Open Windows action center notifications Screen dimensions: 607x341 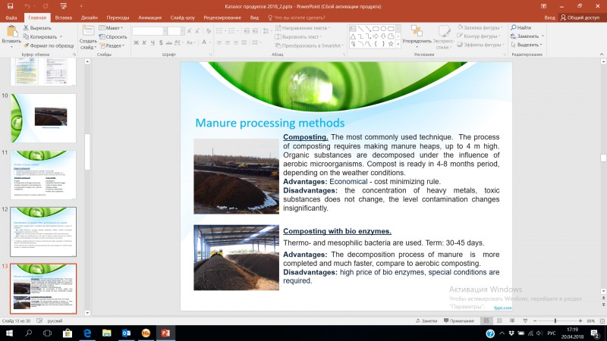(595, 333)
